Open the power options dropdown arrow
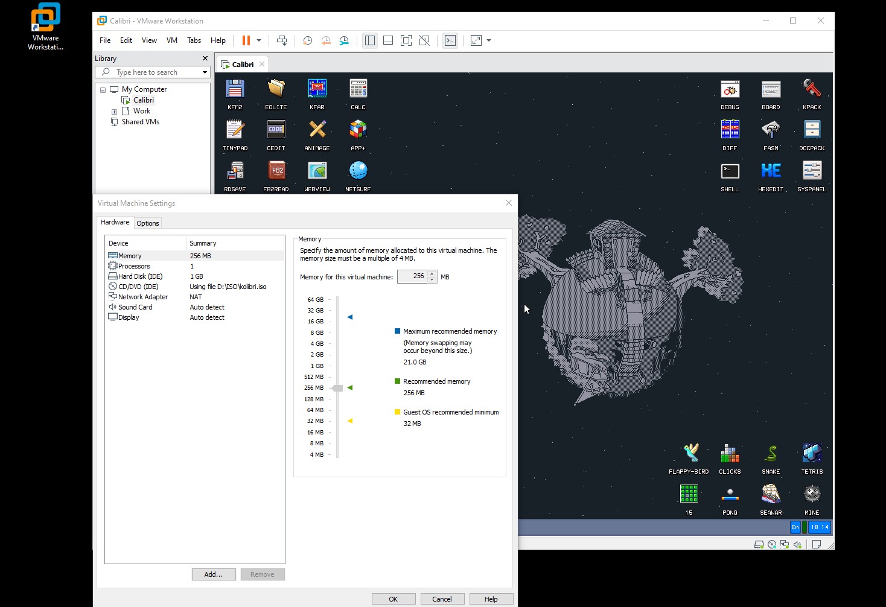The height and width of the screenshot is (607, 886). click(x=259, y=40)
